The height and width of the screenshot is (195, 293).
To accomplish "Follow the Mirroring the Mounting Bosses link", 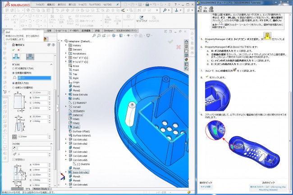I will 268,188.
